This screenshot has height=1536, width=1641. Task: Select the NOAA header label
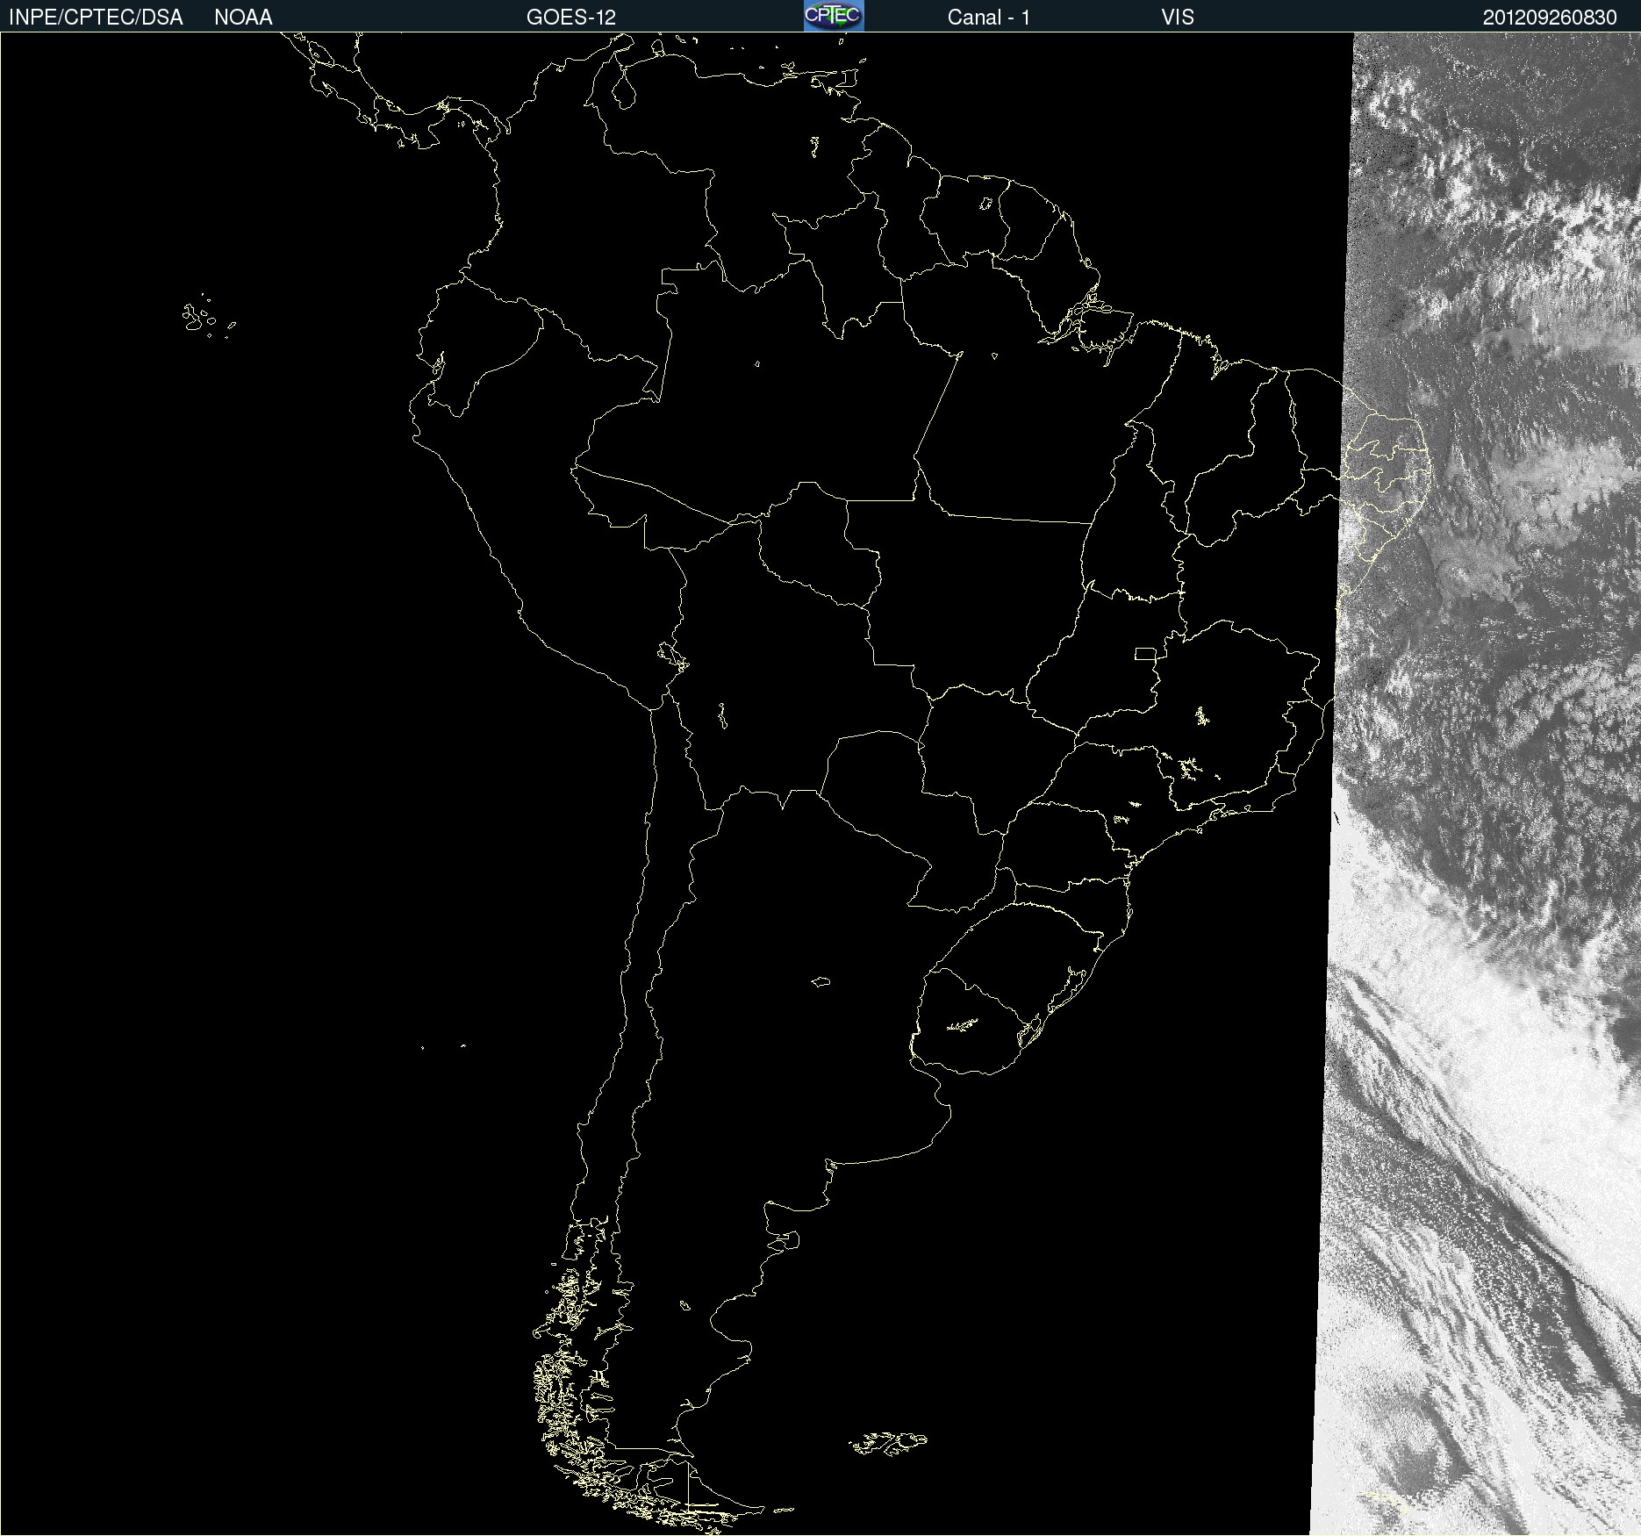[x=243, y=18]
